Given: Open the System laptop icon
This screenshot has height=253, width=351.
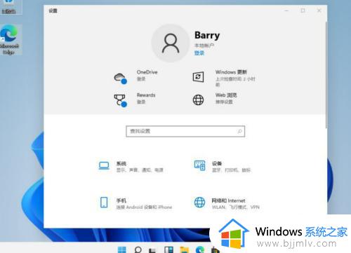Looking at the screenshot, I should [104, 166].
